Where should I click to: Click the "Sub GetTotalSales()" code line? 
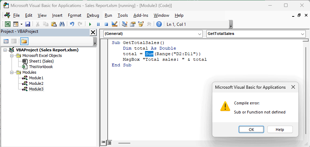point(138,43)
